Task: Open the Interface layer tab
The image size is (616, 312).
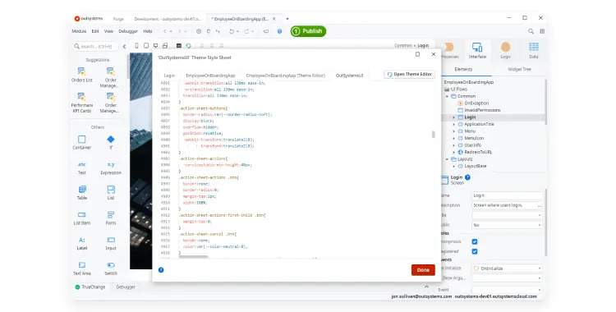Action: [477, 51]
